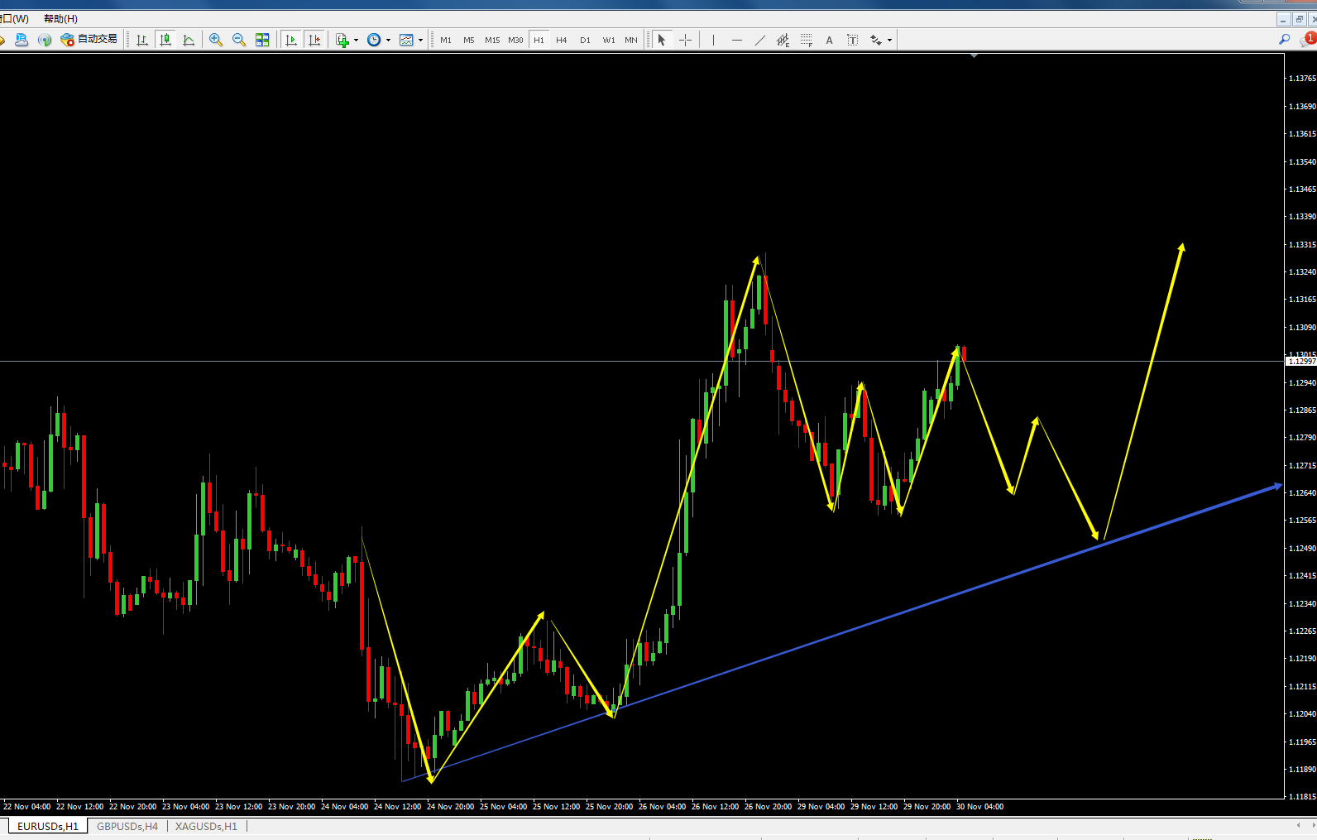Select the cursor arrow tool
Screen dimensions: 1317x840
point(661,40)
